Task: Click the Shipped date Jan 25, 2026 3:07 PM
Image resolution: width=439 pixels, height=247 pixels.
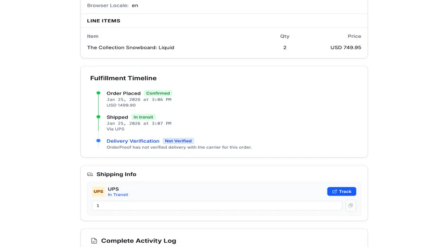Action: coord(139,123)
